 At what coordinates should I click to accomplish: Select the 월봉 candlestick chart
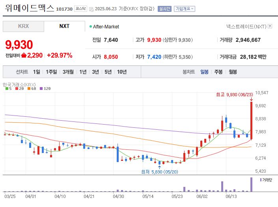(x=233, y=72)
